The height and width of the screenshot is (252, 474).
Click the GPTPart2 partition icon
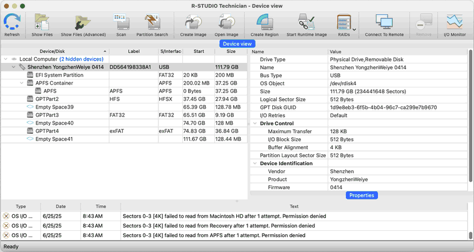[x=30, y=99]
